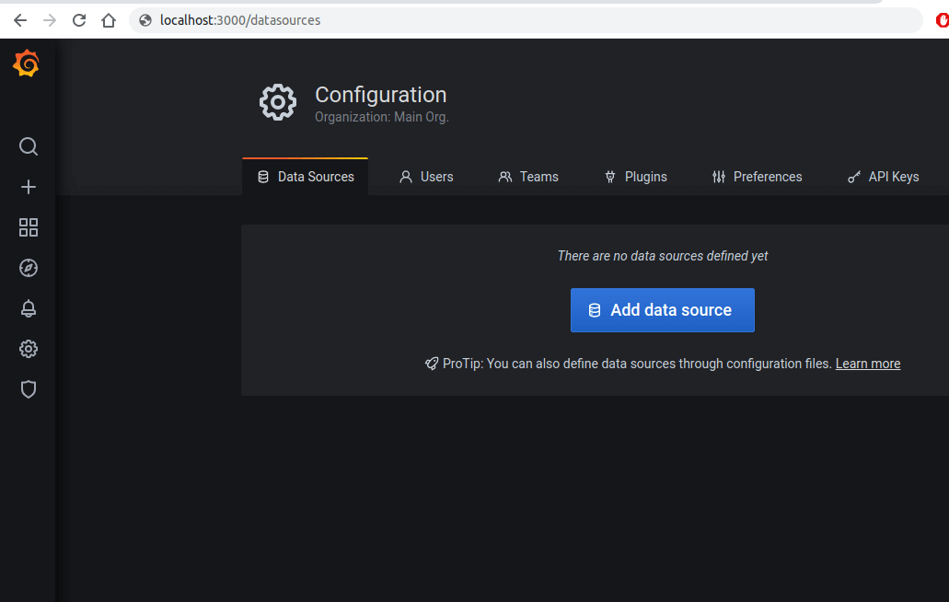Open the Dashboards grid icon

(29, 227)
